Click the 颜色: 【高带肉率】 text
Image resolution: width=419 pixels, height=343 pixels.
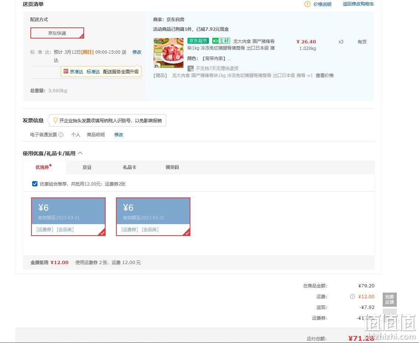point(209,59)
